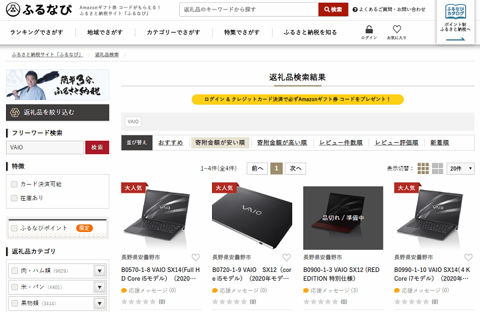The width and height of the screenshot is (480, 312).
Task: Sort by 寄附金額が高い順
Action: point(282,143)
